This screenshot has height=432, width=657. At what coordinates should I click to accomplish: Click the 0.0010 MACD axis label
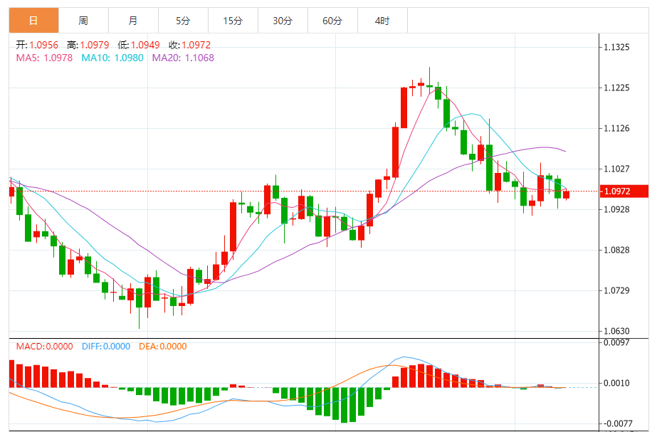(616, 383)
